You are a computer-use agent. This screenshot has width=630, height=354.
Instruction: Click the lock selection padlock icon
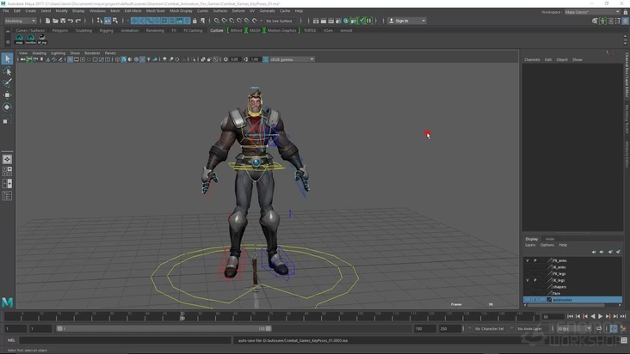195,21
